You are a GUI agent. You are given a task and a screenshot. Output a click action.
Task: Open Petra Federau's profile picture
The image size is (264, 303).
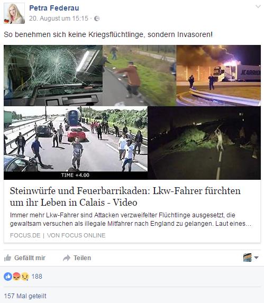[14, 13]
